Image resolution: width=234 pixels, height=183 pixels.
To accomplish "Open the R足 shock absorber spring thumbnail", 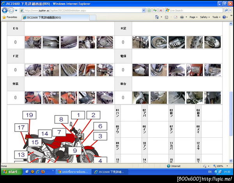I will tap(177, 42).
